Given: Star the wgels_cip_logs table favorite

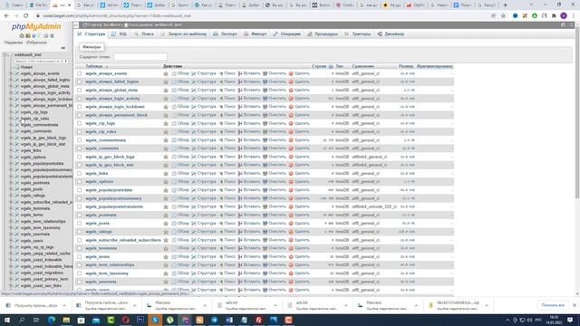Looking at the screenshot, I should tap(166, 123).
